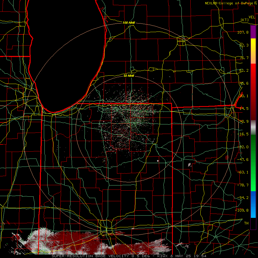Image resolution: width=258 pixels, height=258 pixels.
Task: Select the -16.5 velocity scale value
Action: (x=243, y=134)
